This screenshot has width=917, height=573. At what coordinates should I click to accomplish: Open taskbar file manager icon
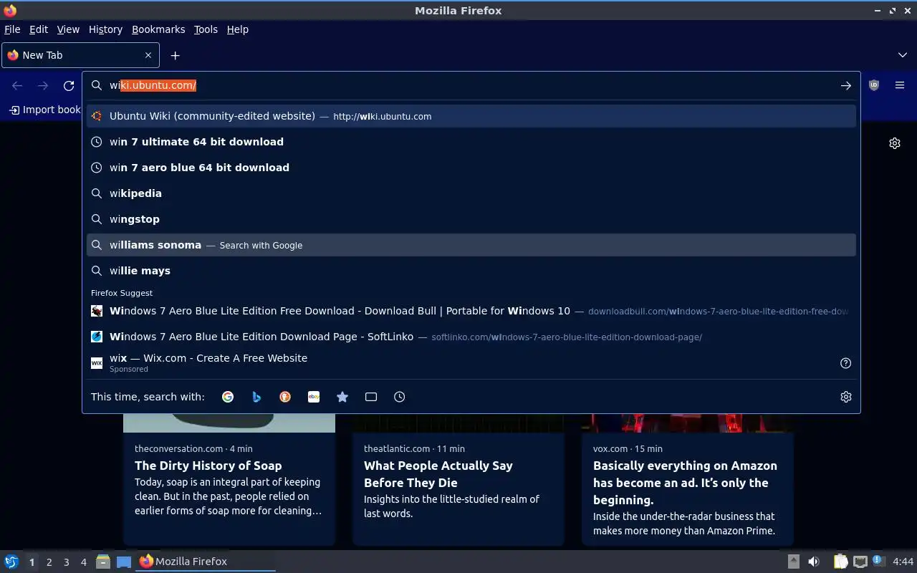point(103,562)
